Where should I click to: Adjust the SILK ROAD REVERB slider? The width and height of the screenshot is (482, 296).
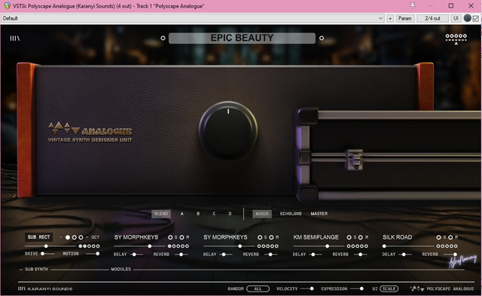click(450, 255)
